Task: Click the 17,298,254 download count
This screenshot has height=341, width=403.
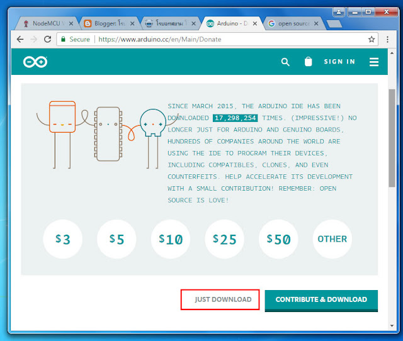Action: pyautogui.click(x=235, y=118)
